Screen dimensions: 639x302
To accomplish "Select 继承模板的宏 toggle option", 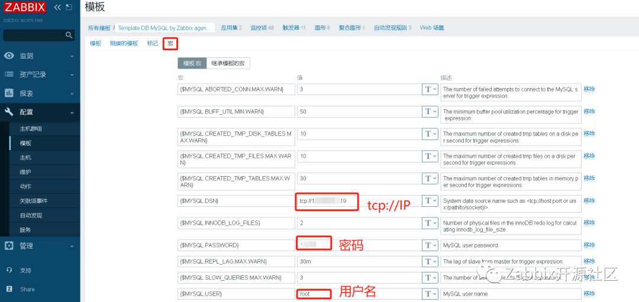I will pos(228,63).
